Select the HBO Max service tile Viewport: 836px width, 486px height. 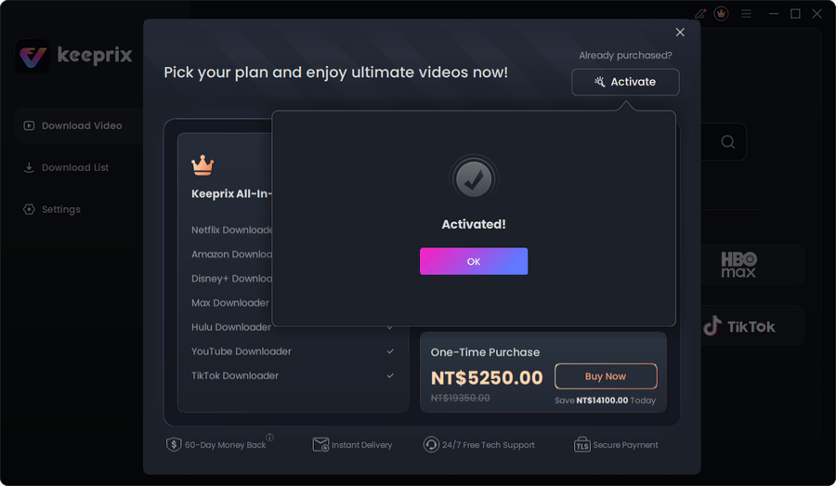coord(739,265)
